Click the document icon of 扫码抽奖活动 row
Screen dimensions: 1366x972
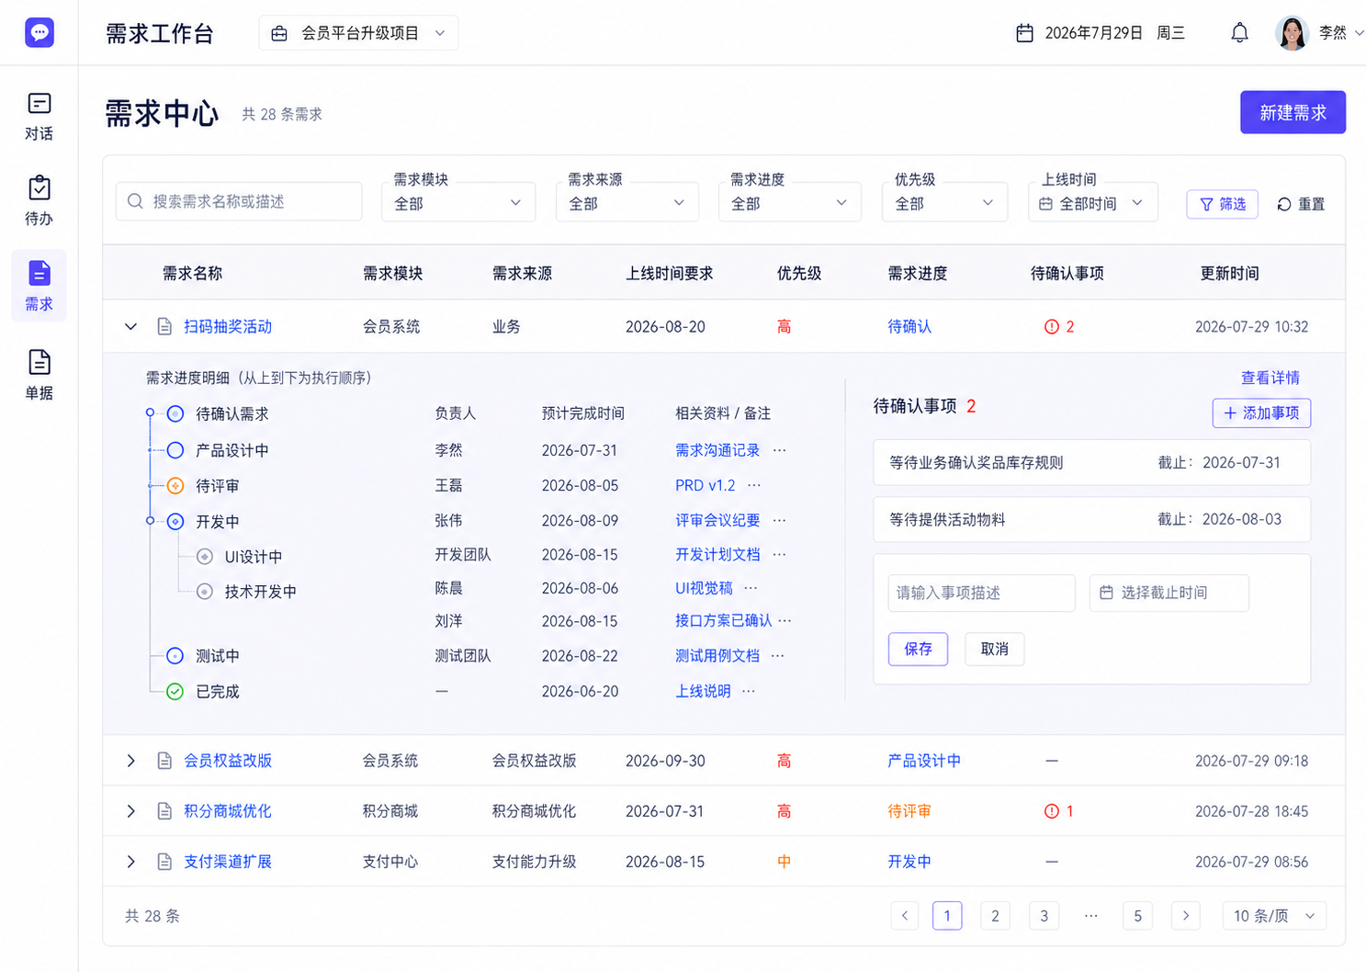pos(164,326)
